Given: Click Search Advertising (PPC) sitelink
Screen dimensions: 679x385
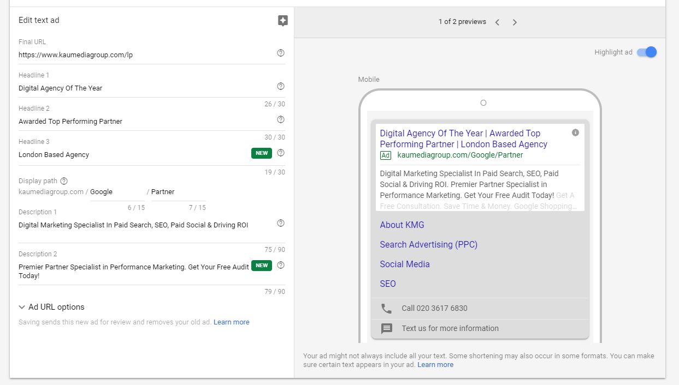Looking at the screenshot, I should pos(429,244).
